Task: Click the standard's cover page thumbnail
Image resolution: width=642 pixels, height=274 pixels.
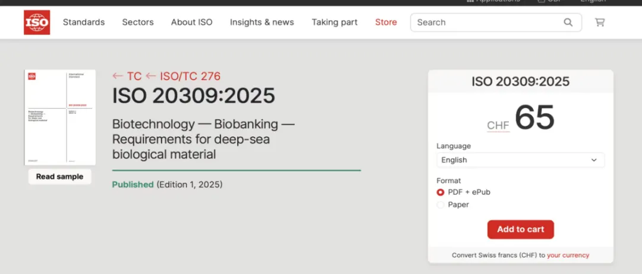Action: [x=60, y=117]
